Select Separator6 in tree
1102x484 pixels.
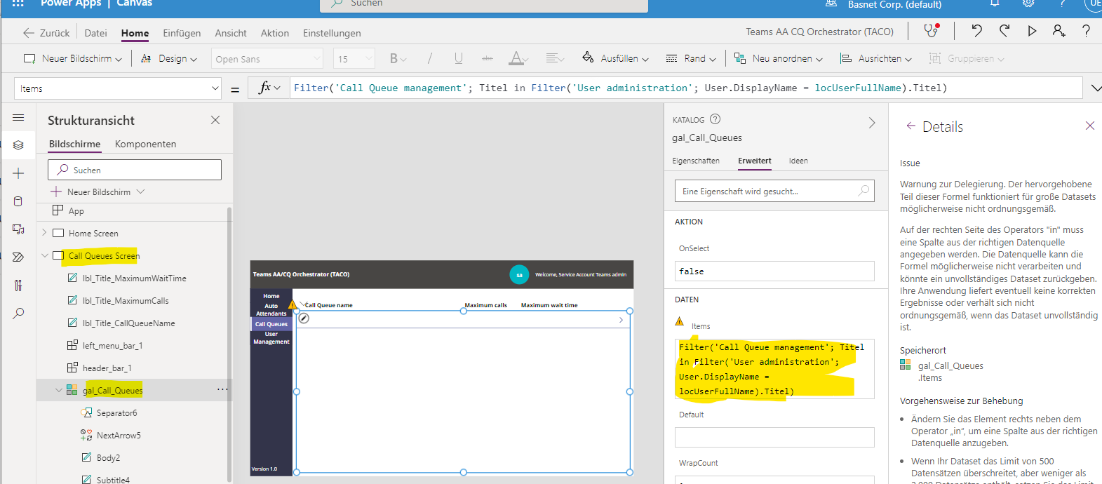pyautogui.click(x=116, y=412)
